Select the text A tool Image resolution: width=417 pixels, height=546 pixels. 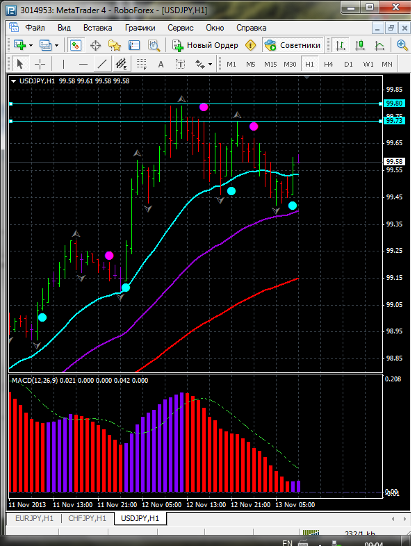coord(161,65)
